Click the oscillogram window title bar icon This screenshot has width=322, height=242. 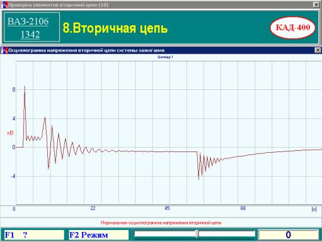pyautogui.click(x=4, y=50)
